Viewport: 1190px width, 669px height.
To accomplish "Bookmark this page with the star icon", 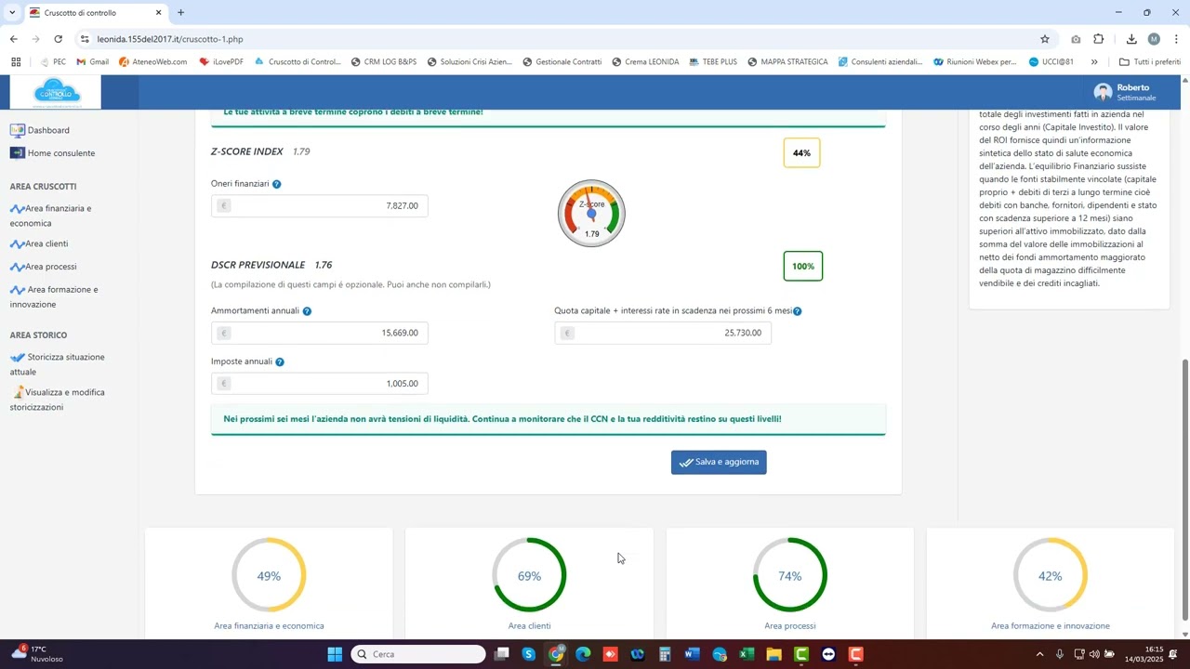I will click(1044, 39).
